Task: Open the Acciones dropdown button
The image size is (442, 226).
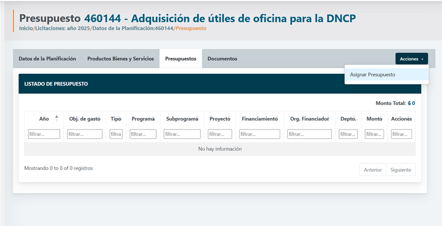Action: pyautogui.click(x=411, y=59)
